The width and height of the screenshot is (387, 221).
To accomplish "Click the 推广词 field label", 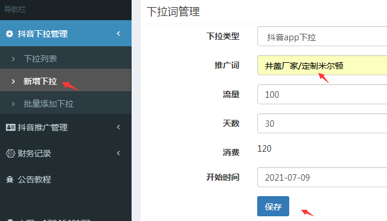I will pyautogui.click(x=227, y=65).
